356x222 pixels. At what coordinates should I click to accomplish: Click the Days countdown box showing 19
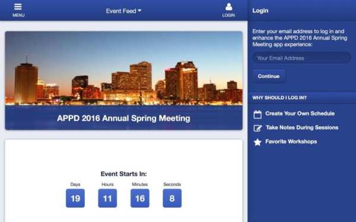(x=75, y=198)
